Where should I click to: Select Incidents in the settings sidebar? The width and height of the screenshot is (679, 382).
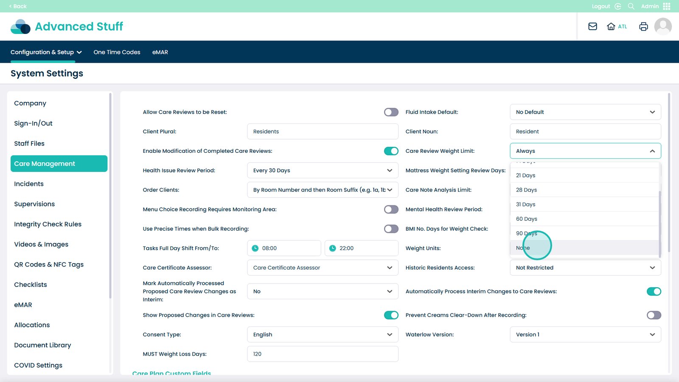tap(29, 184)
